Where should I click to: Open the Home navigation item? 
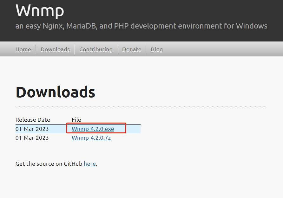(x=23, y=49)
